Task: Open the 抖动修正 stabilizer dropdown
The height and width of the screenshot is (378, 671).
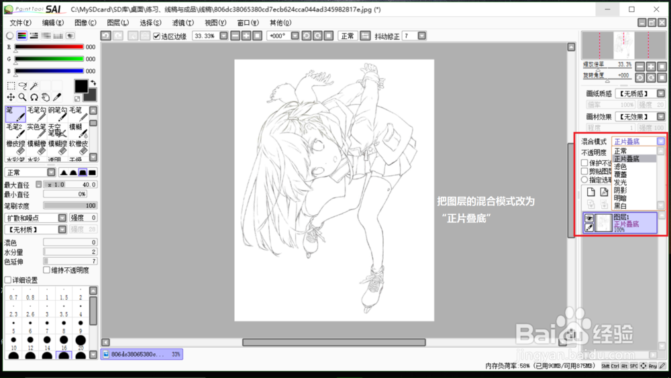Action: 422,36
